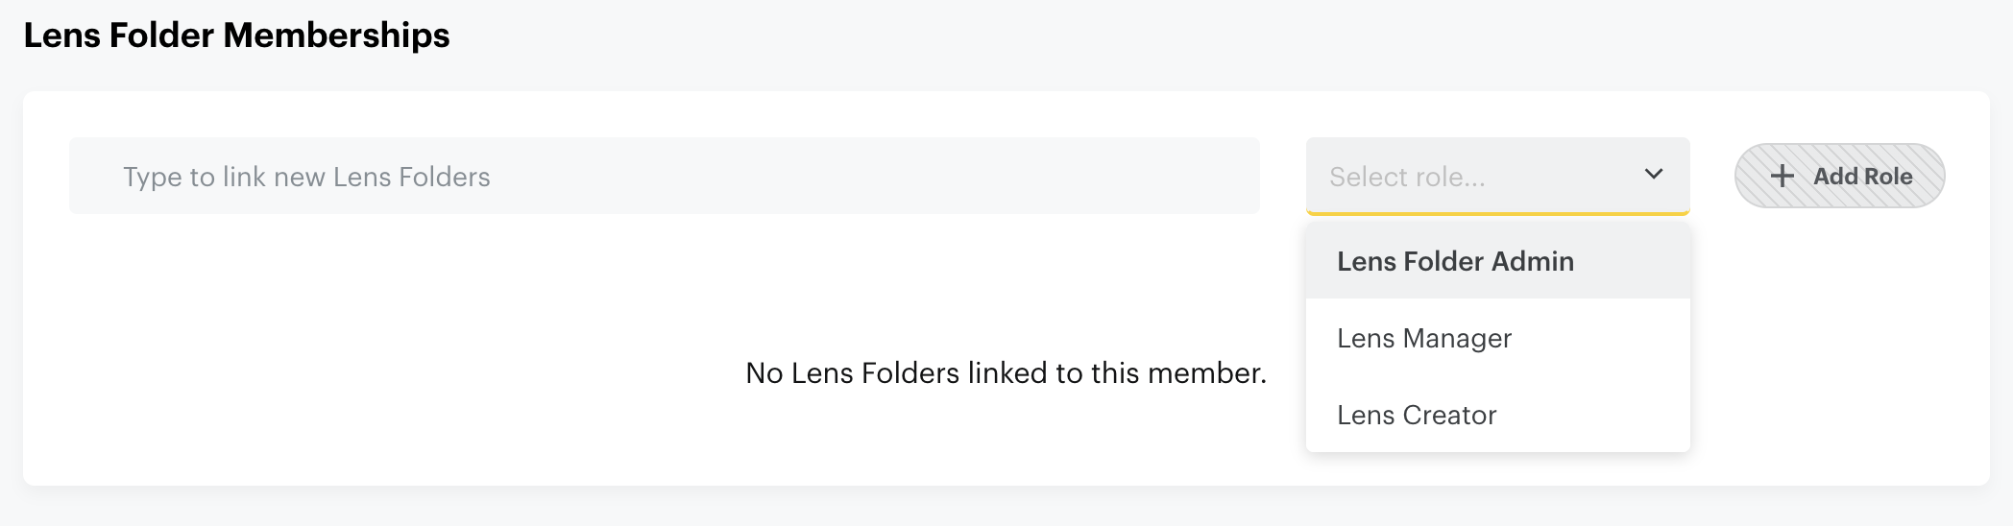This screenshot has height=526, width=2013.
Task: Click the last role option, Lens Creator
Action: pyautogui.click(x=1417, y=415)
